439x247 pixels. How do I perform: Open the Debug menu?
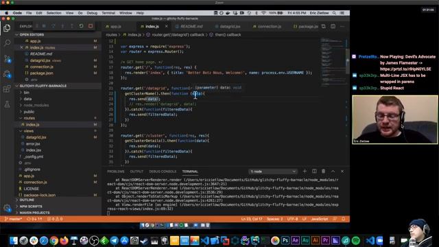(92, 13)
